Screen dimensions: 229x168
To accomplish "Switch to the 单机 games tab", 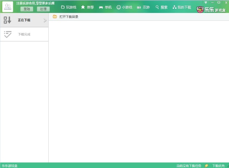I will point(105,7).
